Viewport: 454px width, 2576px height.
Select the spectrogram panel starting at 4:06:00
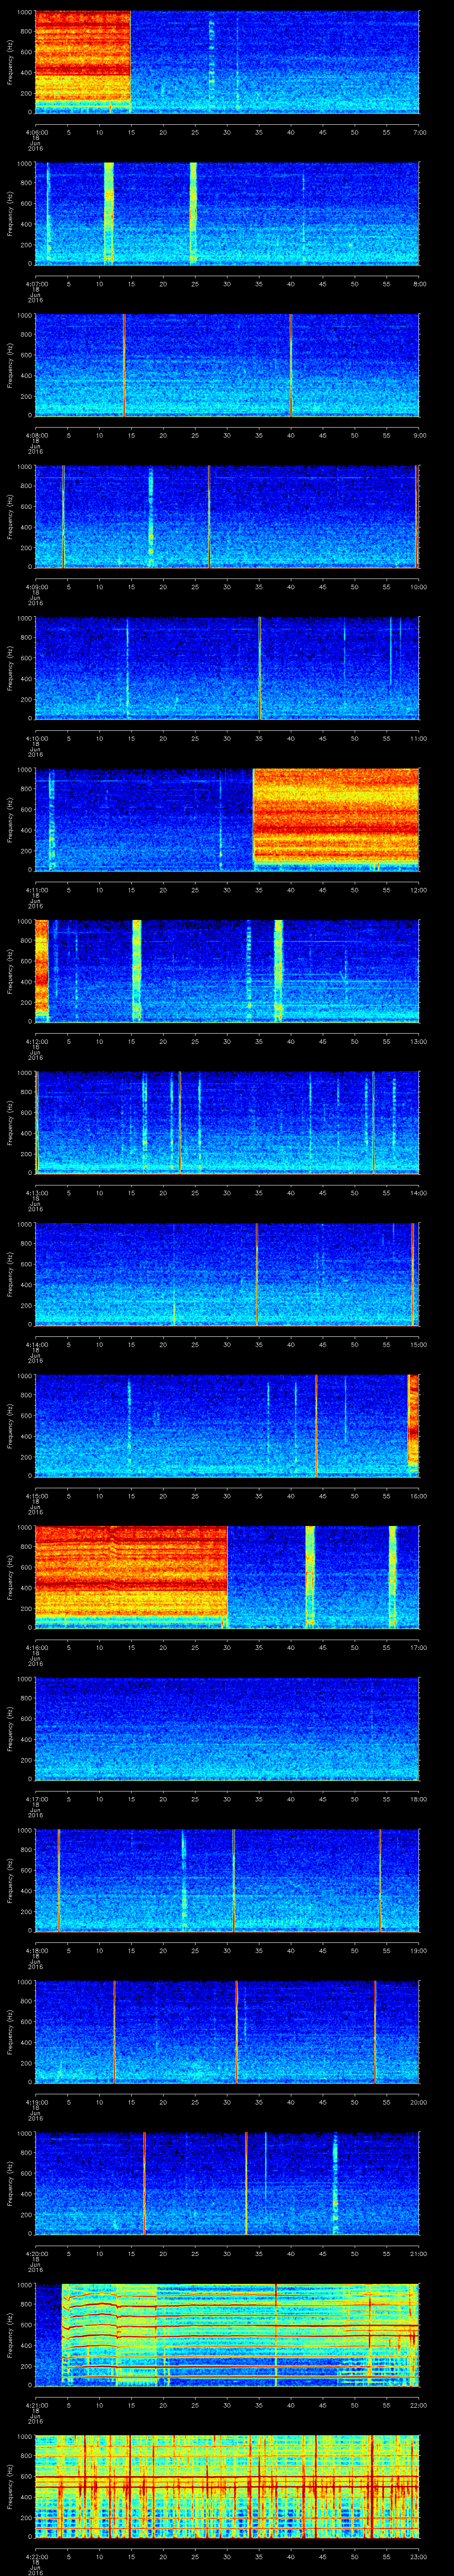pos(227,62)
